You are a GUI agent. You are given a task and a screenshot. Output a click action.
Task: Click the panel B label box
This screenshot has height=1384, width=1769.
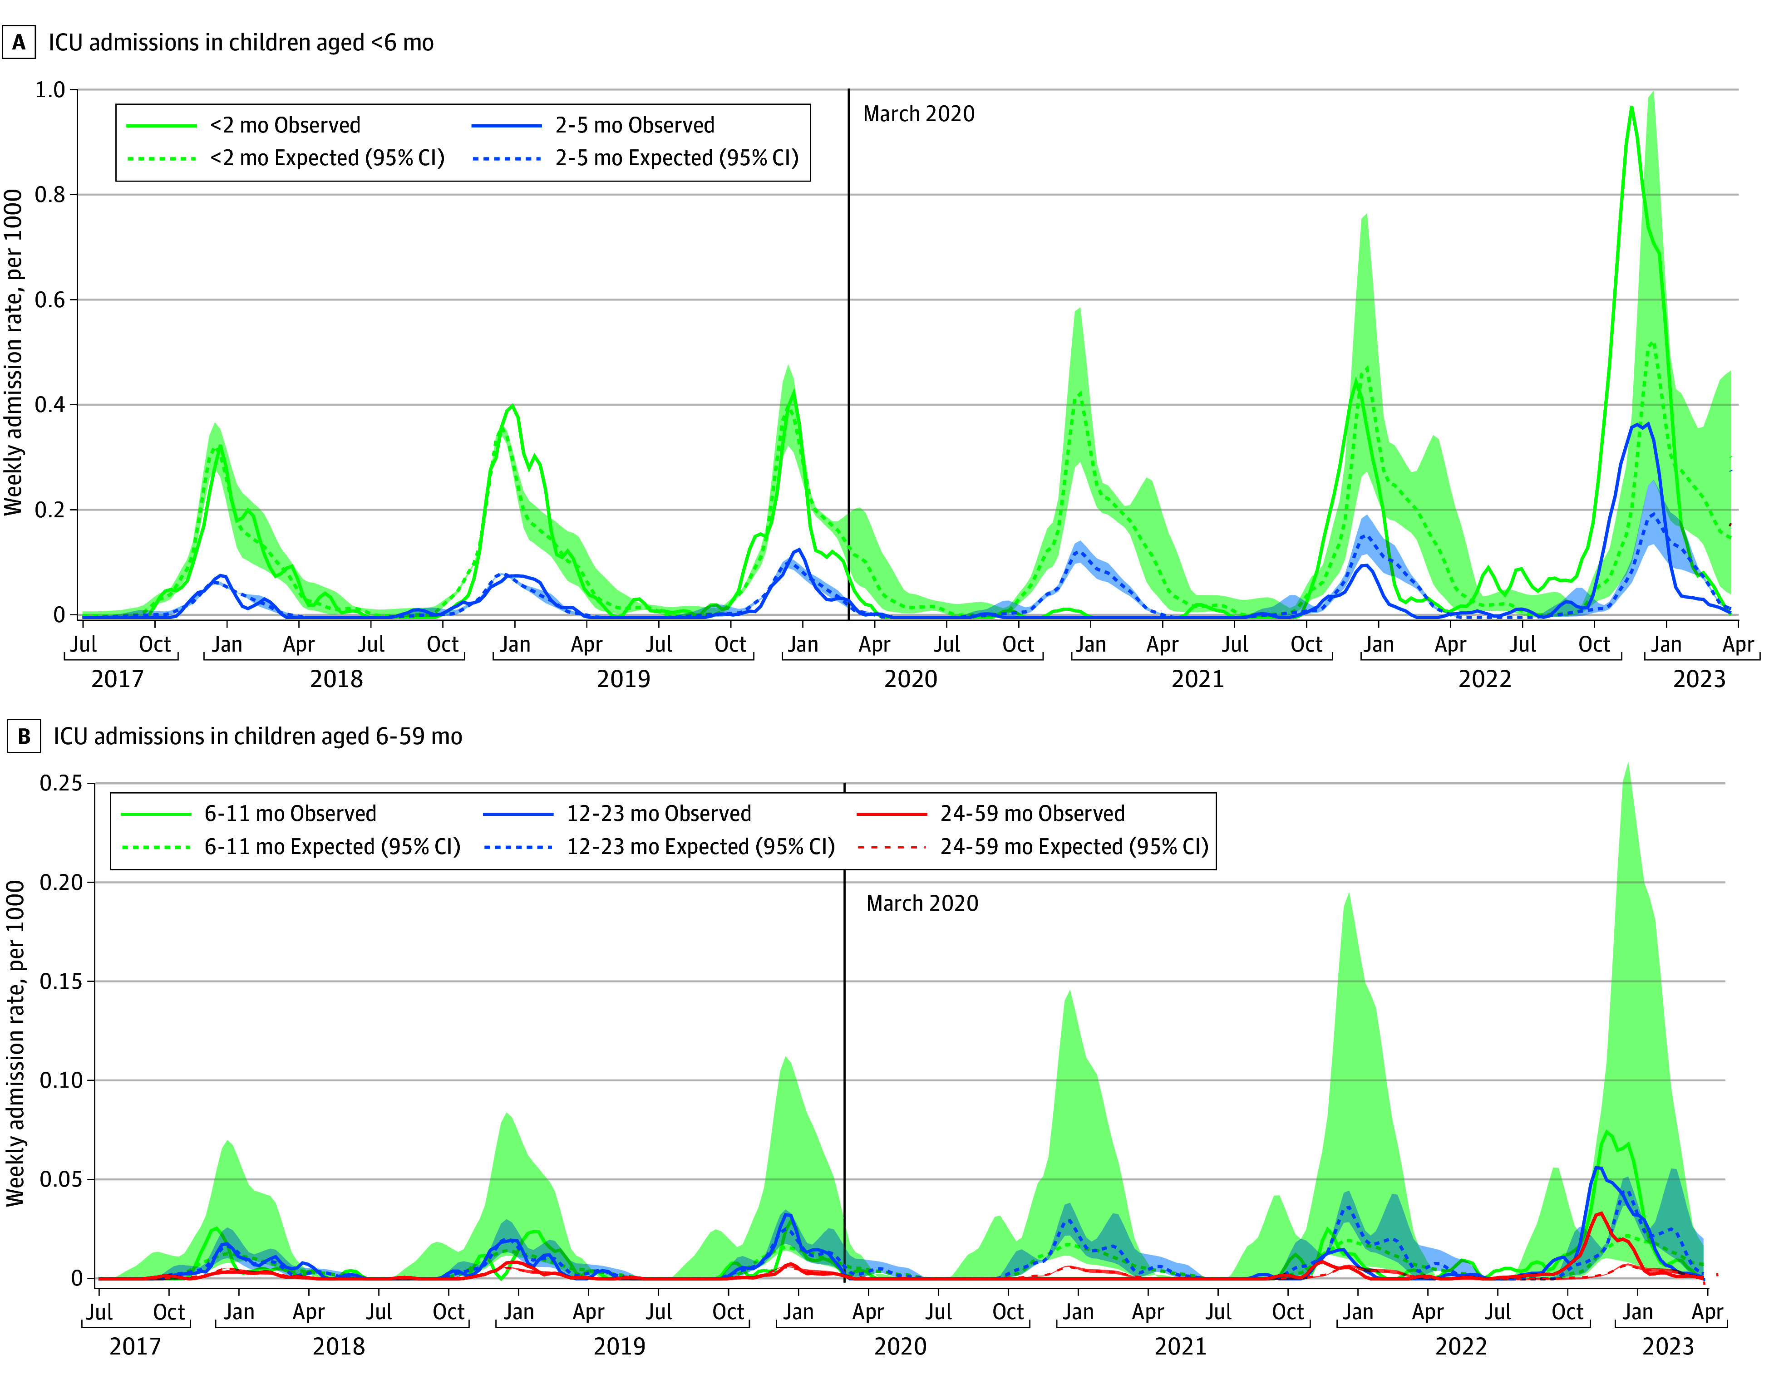[x=25, y=736]
